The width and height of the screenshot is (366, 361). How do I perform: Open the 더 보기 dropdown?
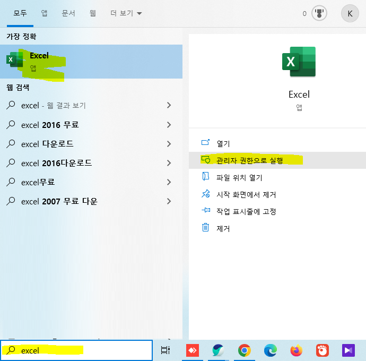[x=126, y=13]
